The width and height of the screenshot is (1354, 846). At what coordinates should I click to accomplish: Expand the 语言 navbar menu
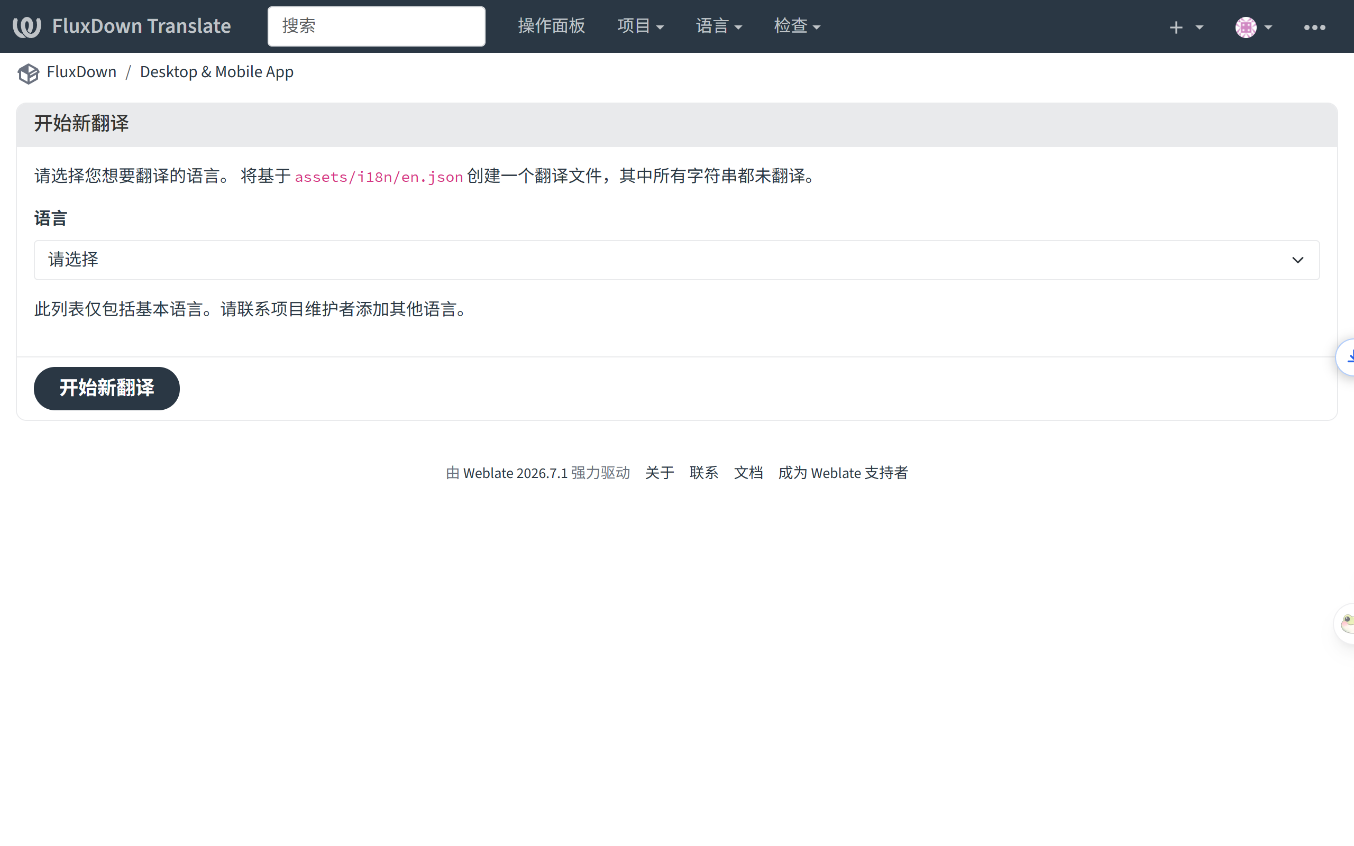coord(718,26)
